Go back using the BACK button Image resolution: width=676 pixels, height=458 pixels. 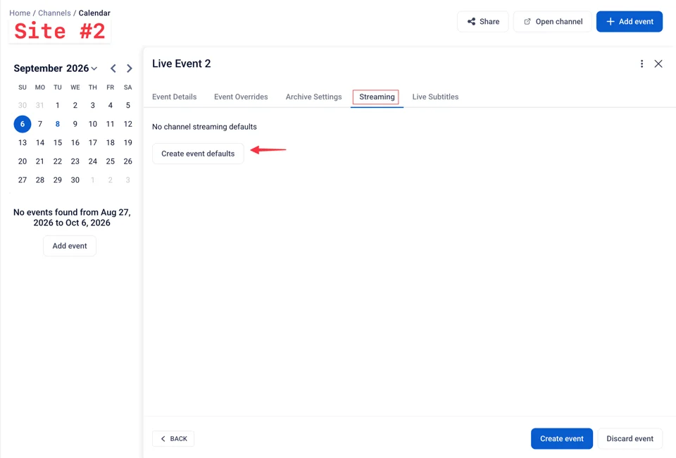(173, 438)
